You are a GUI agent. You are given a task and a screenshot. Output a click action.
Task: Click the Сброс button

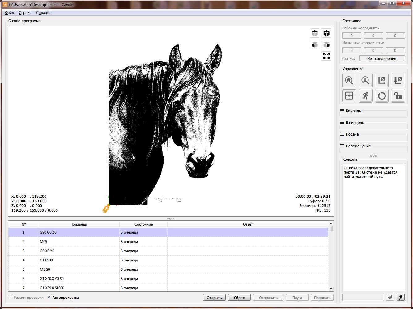(239, 298)
